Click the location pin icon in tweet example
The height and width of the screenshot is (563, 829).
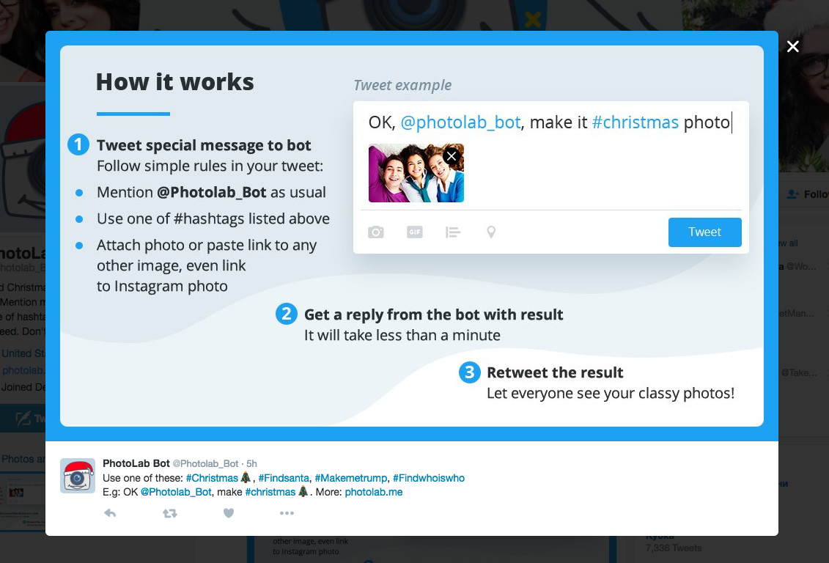(x=491, y=232)
